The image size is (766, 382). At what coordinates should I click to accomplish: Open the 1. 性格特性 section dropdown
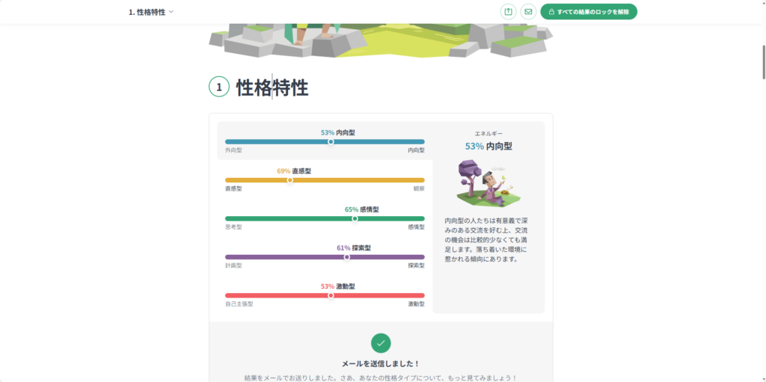click(x=151, y=12)
